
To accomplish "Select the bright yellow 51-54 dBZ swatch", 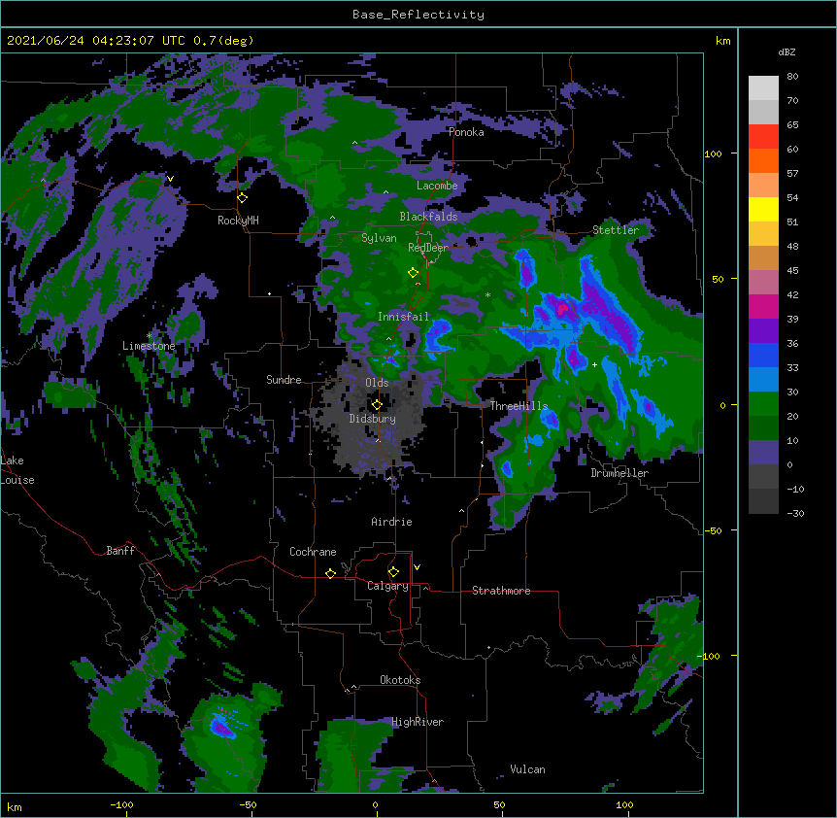I will click(x=763, y=209).
